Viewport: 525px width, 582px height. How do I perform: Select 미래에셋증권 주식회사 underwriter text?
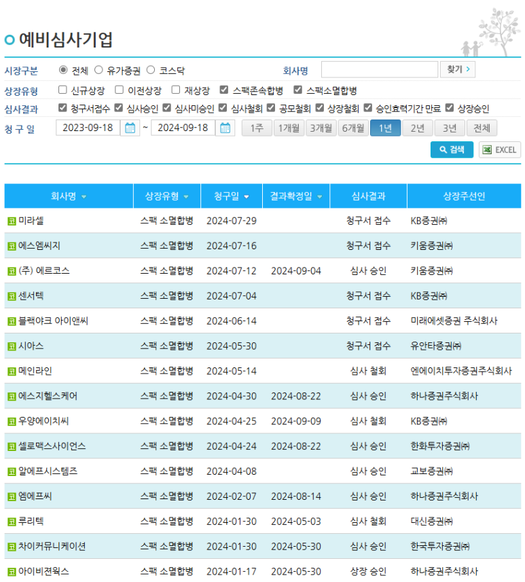coord(454,321)
